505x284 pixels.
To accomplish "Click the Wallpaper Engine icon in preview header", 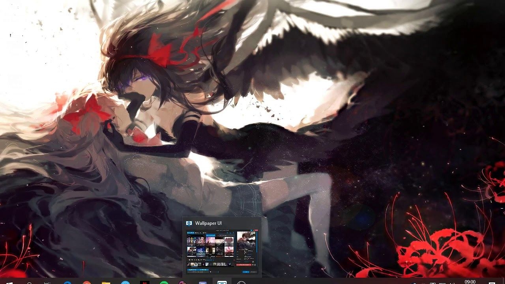I will [x=189, y=223].
